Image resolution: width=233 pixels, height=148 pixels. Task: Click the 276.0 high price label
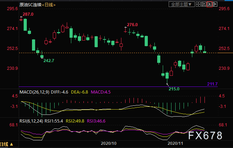[132, 25]
